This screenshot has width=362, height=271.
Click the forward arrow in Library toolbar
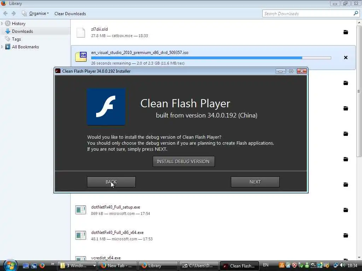click(14, 14)
